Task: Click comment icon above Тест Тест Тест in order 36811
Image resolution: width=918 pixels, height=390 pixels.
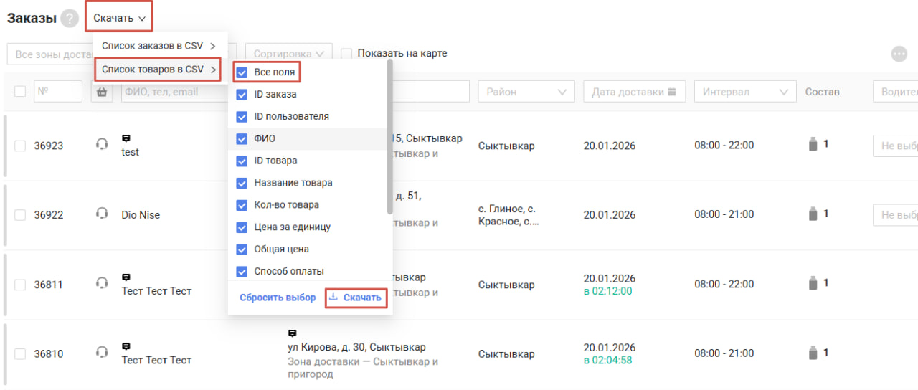Action: pyautogui.click(x=126, y=277)
